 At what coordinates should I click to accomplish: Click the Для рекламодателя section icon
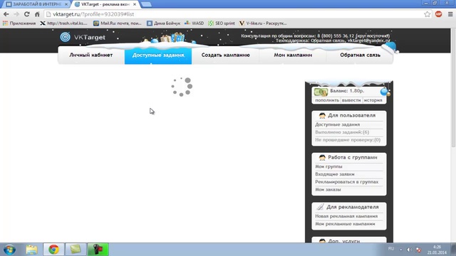(320, 207)
